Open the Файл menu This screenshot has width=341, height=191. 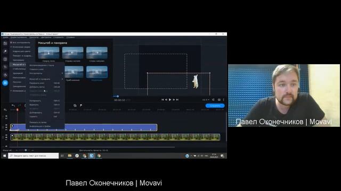[x=5, y=37]
